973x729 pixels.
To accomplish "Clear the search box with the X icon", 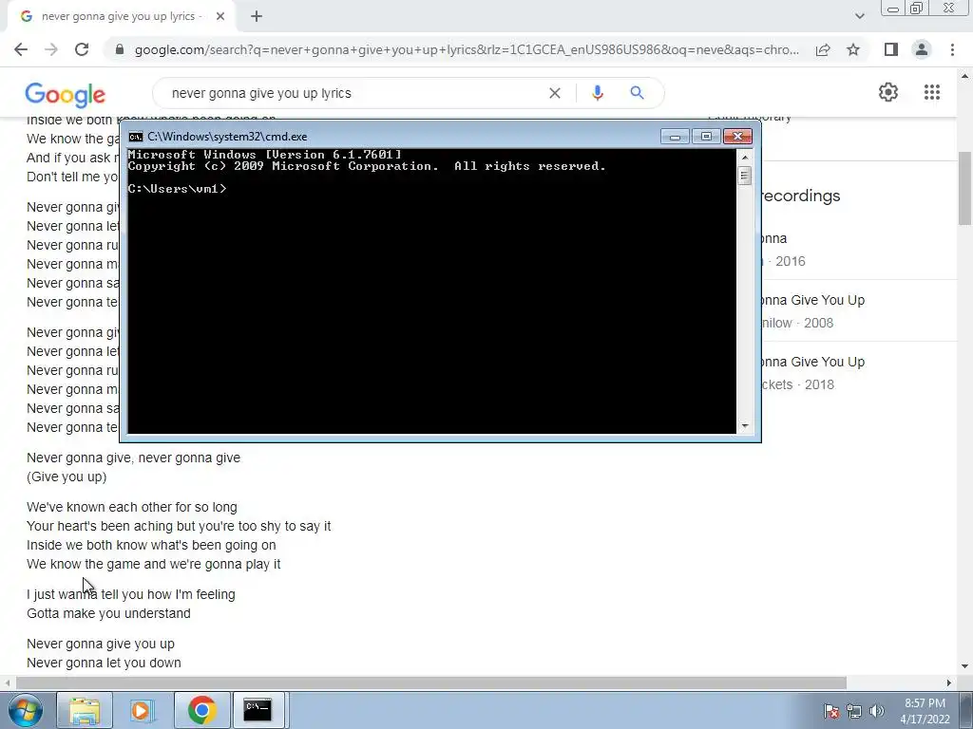I will point(555,93).
